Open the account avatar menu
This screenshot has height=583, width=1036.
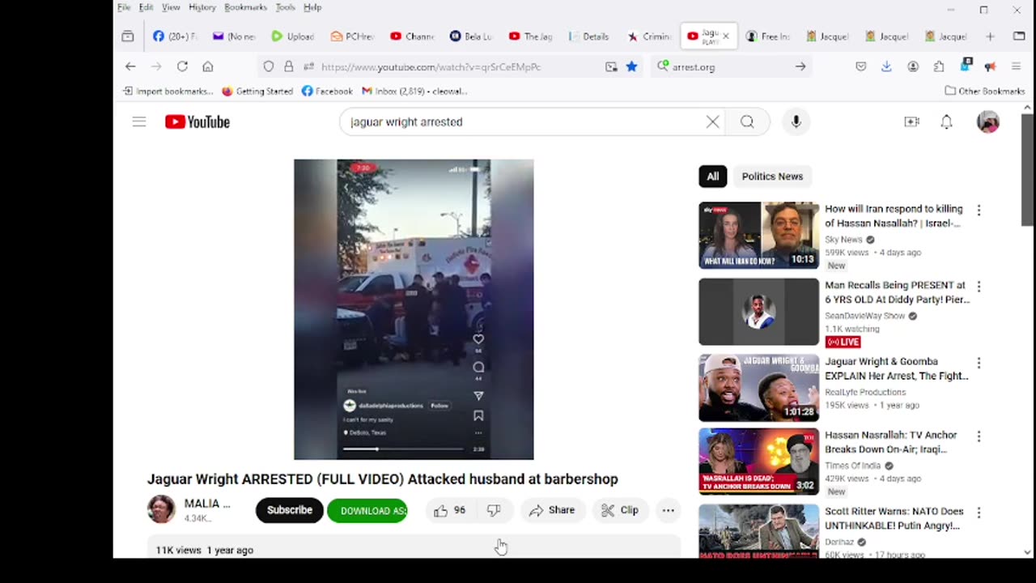[x=988, y=121]
